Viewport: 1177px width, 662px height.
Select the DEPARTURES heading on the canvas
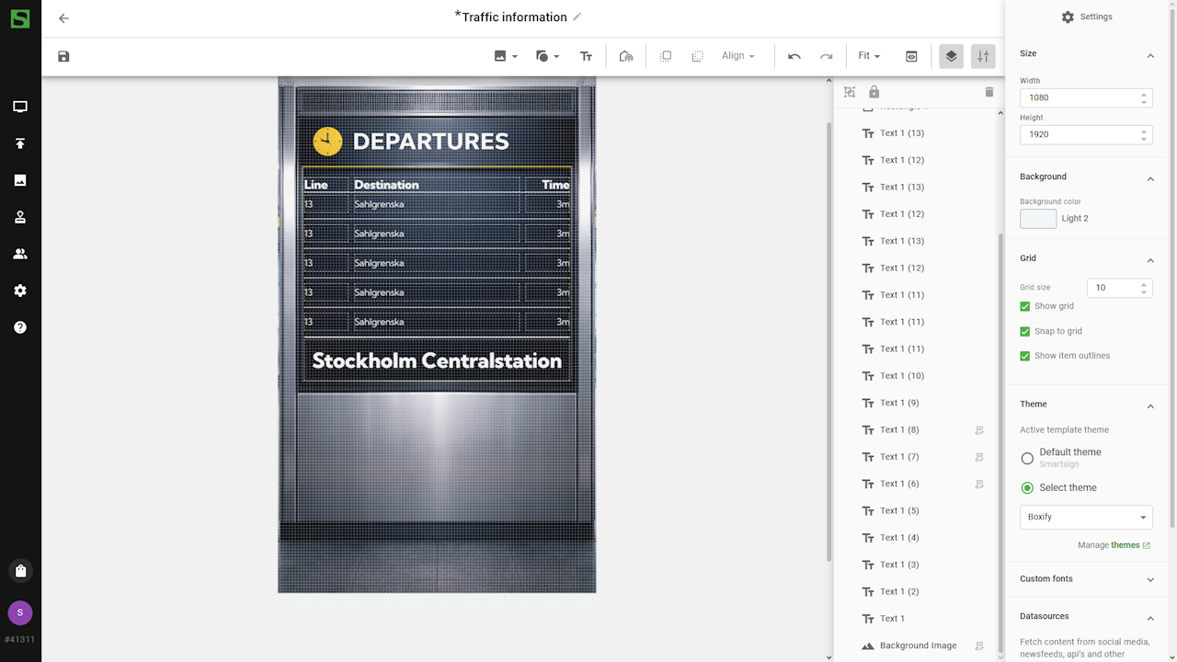[431, 142]
